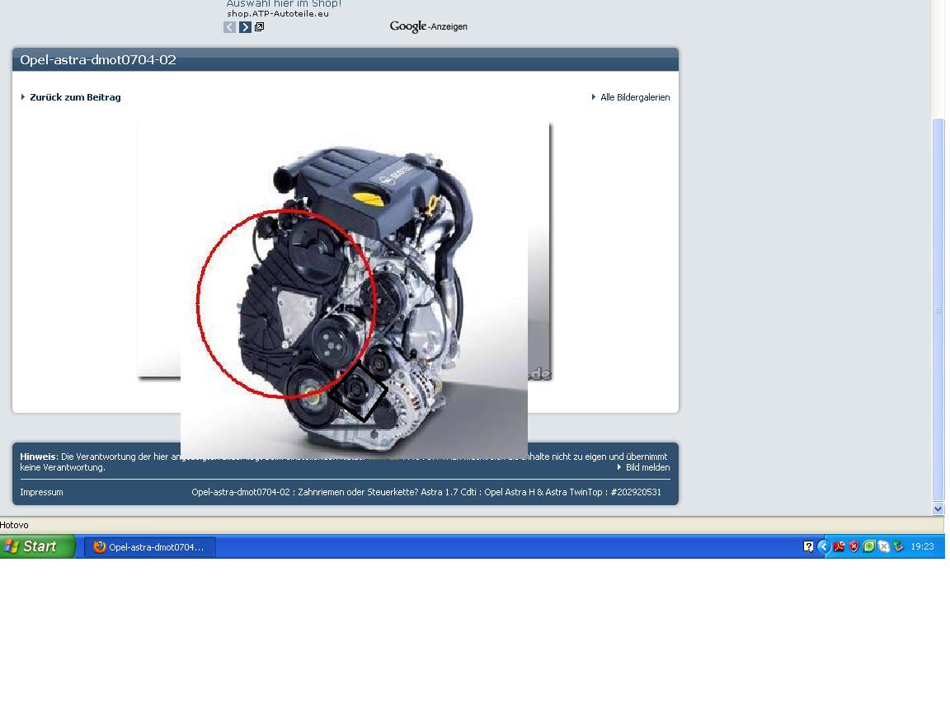Click the shop.ATP-Autoteile.eu ad link
The height and width of the screenshot is (712, 950).
point(277,14)
